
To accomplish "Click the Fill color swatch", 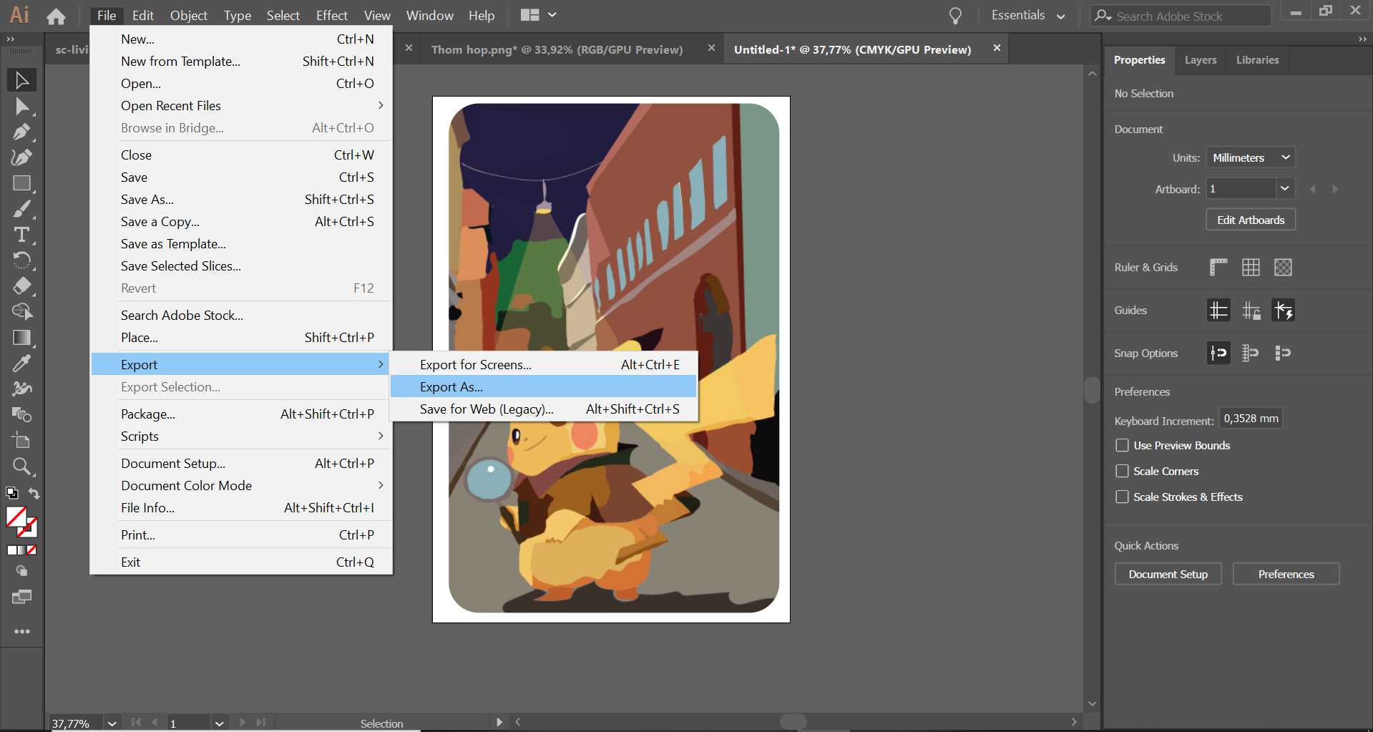I will 16,517.
